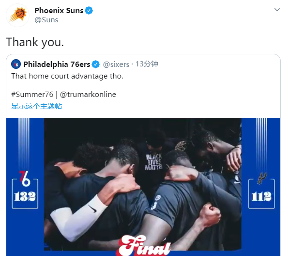The image size is (288, 256).
Task: Open the #Summer76 hashtag
Action: 32,95
